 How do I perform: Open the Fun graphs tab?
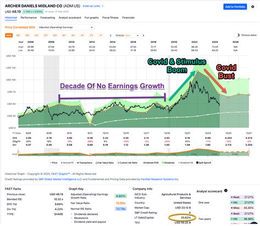[92, 18]
